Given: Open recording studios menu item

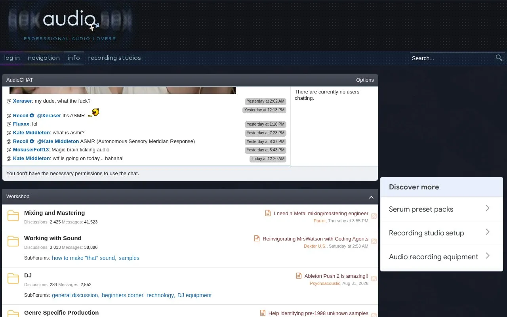Looking at the screenshot, I should tap(114, 58).
